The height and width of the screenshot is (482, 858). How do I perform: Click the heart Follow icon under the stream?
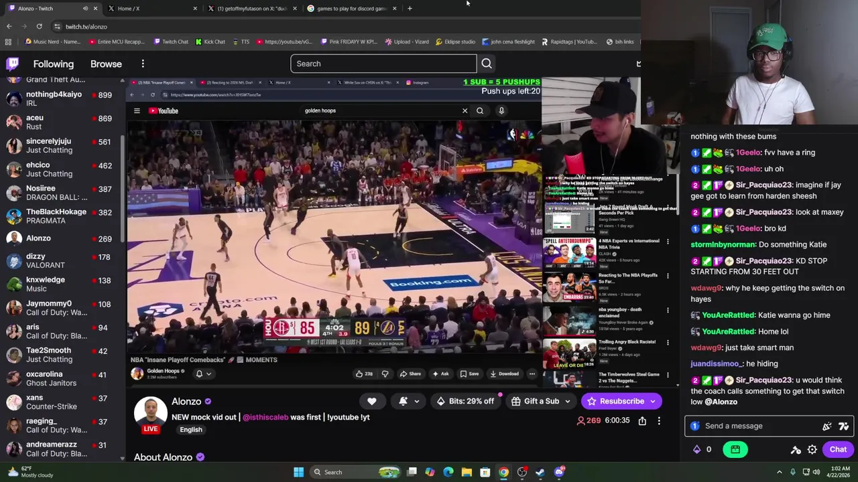click(372, 401)
